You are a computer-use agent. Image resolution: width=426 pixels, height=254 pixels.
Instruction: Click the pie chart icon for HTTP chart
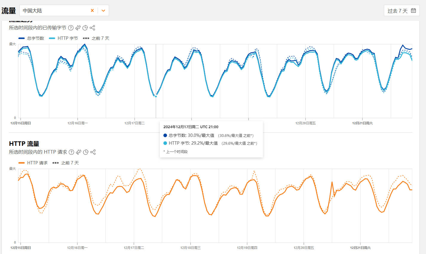pos(86,152)
